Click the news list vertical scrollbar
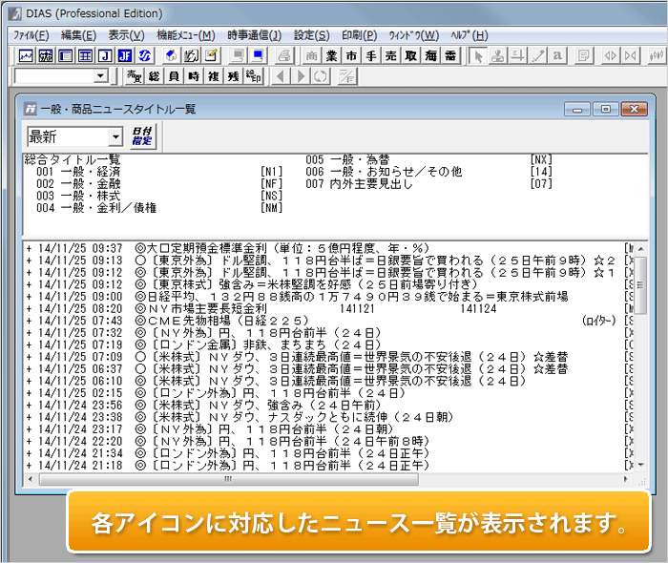The height and width of the screenshot is (563, 668). click(641, 363)
